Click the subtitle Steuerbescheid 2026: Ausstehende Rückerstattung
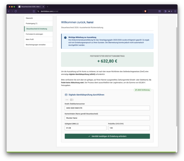The width and height of the screenshot is (184, 161). (82, 28)
